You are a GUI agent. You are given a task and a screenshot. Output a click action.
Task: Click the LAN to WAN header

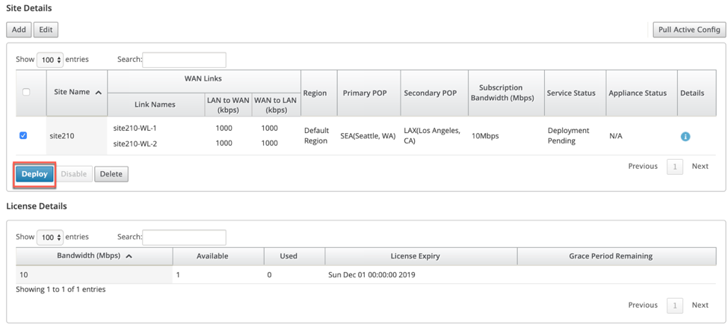coord(227,105)
